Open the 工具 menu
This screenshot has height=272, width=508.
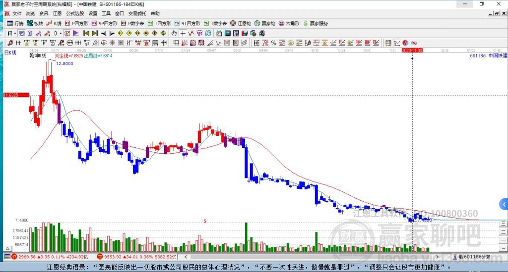106,13
